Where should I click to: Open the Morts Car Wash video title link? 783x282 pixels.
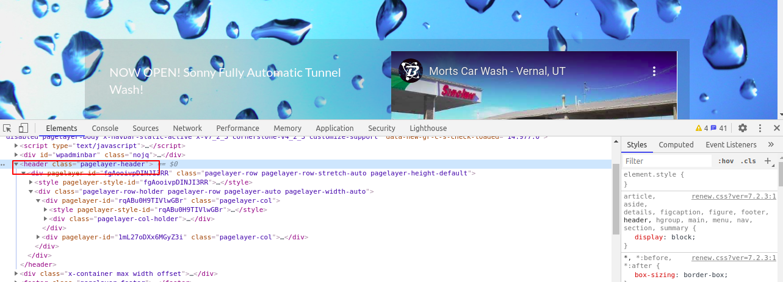tap(497, 71)
